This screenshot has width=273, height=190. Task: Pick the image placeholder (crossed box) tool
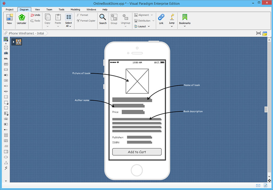[6, 48]
